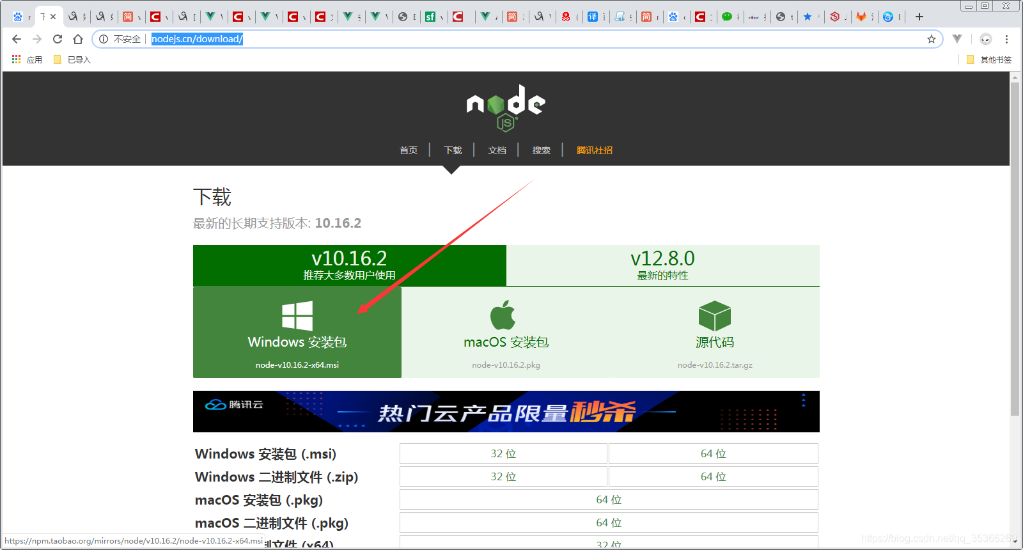Switch to the red hexagon icon tab
Screen dimensions: 1023x550
834,17
